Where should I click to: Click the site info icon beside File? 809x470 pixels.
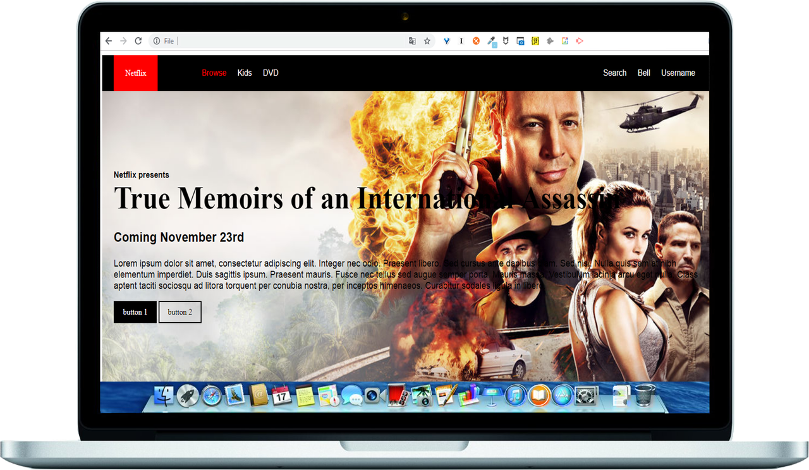tap(157, 41)
